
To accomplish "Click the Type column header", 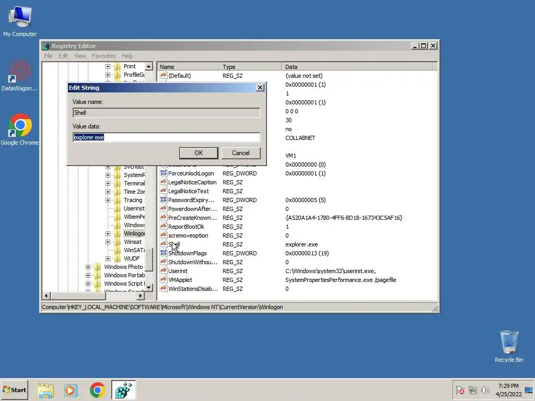I will coord(251,66).
